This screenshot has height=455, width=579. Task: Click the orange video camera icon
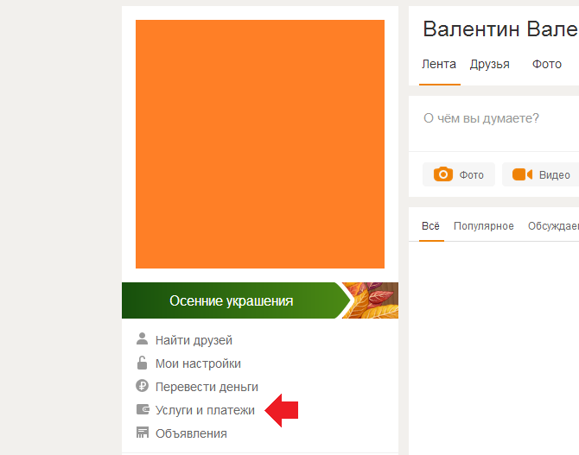pos(522,174)
